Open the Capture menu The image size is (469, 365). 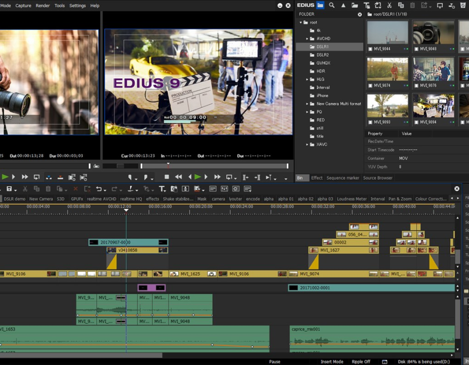[x=23, y=5]
